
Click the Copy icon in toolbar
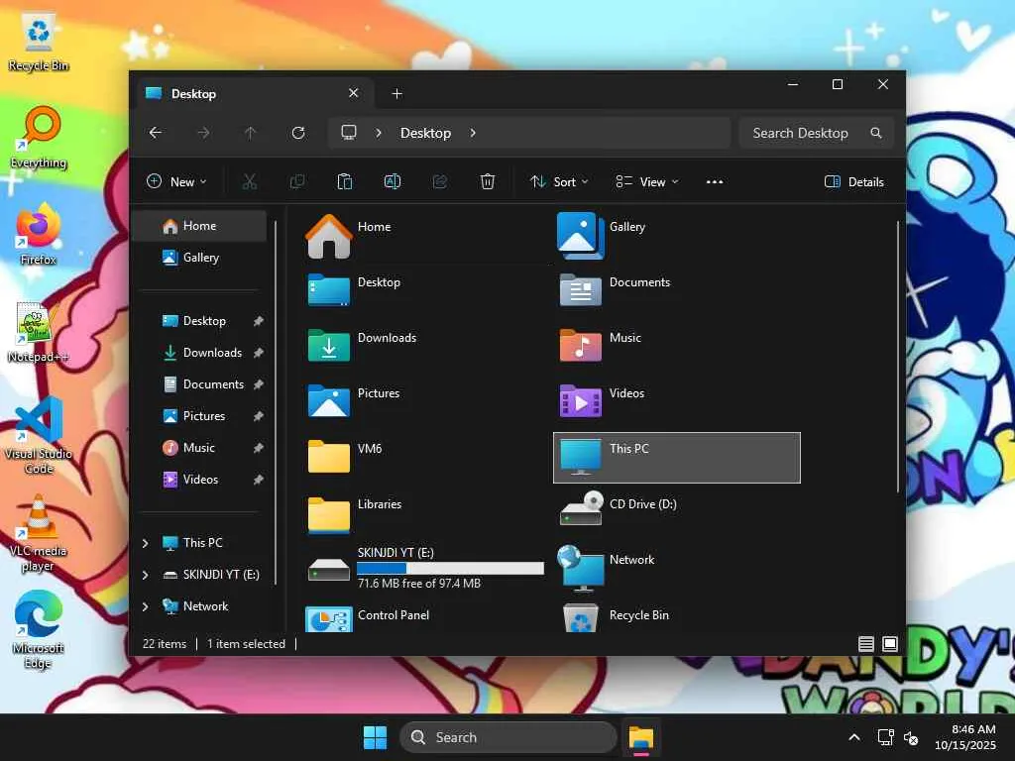[297, 182]
